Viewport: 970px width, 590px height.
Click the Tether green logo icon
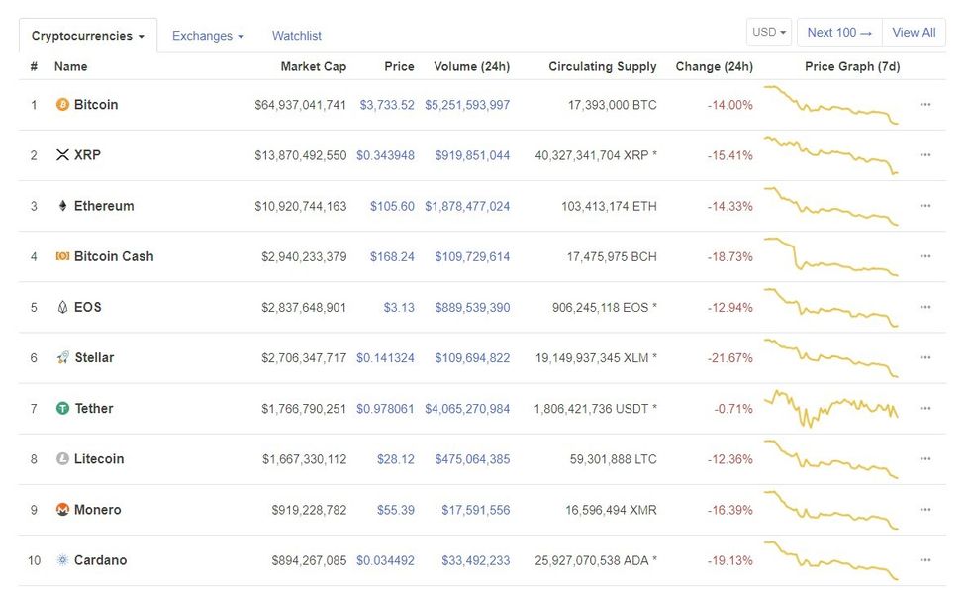(x=62, y=408)
